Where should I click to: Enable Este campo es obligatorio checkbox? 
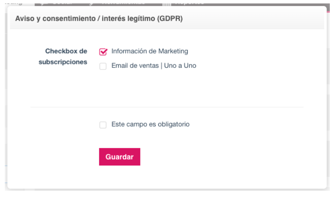tap(103, 125)
